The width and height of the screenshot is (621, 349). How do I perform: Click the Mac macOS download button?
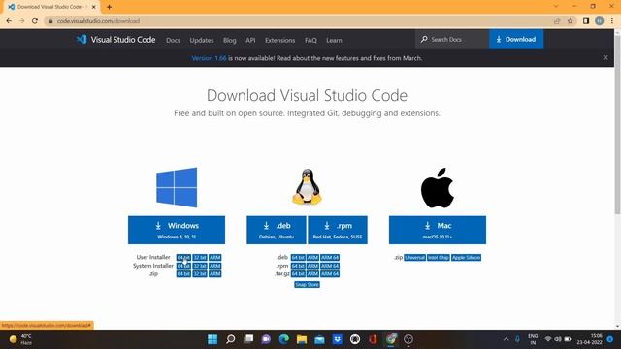pos(438,230)
